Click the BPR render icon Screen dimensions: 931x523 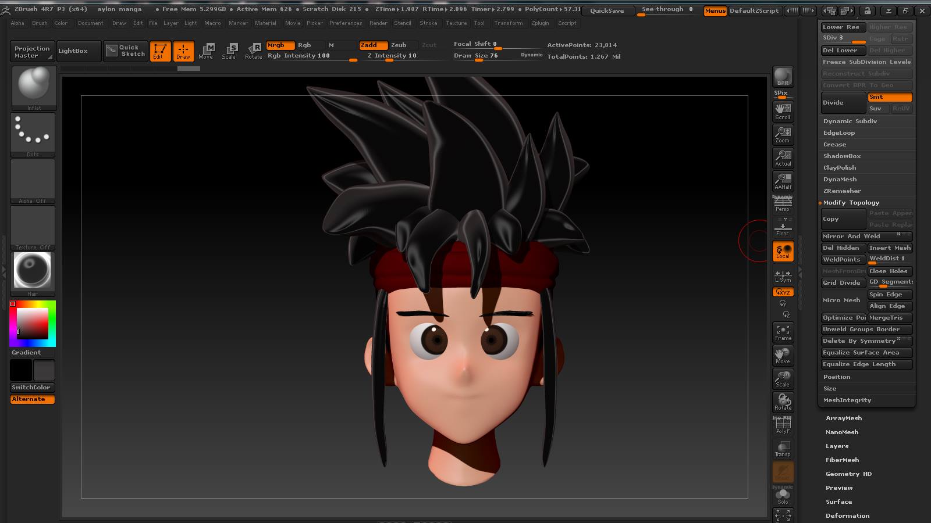tap(783, 77)
